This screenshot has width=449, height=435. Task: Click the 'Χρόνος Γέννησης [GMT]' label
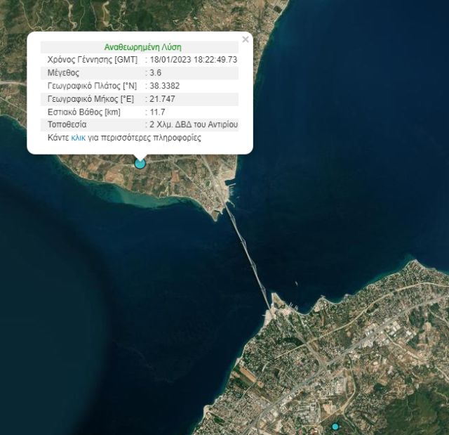(x=92, y=60)
